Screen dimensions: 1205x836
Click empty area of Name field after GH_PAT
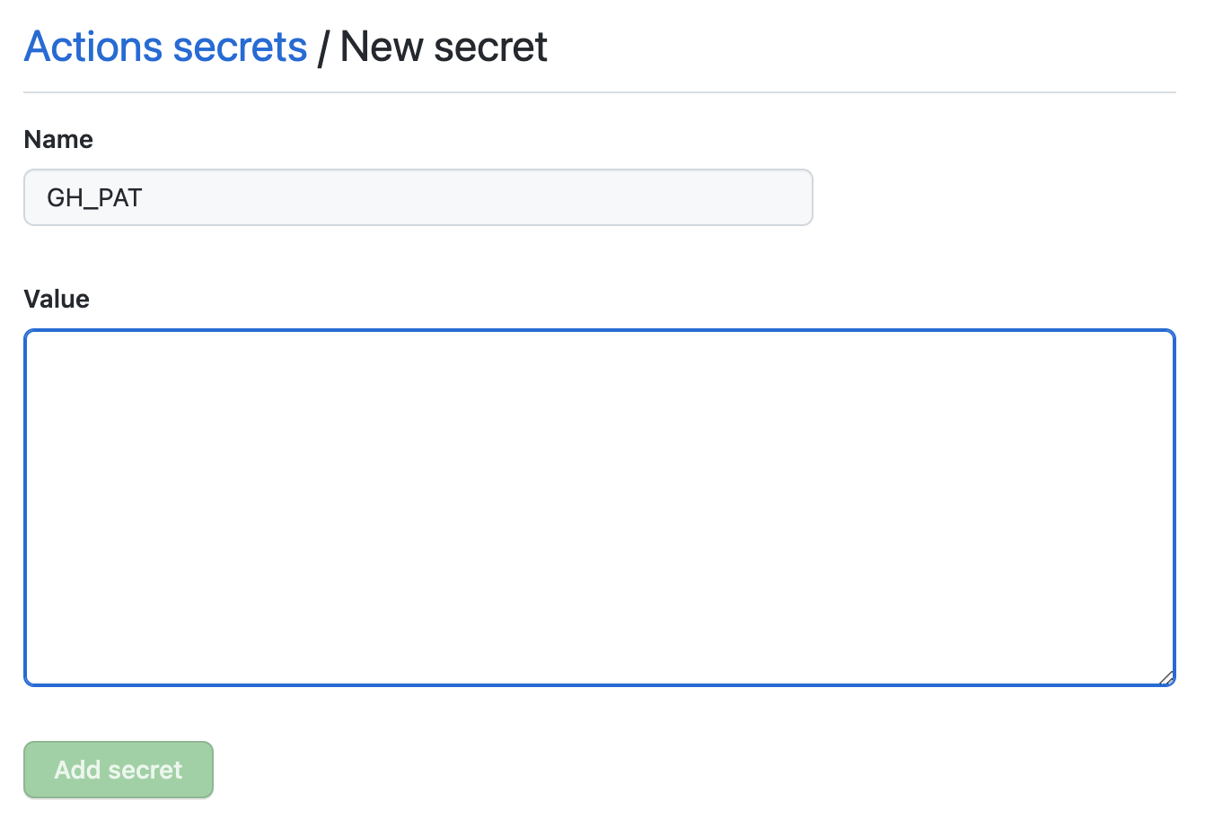(x=494, y=197)
